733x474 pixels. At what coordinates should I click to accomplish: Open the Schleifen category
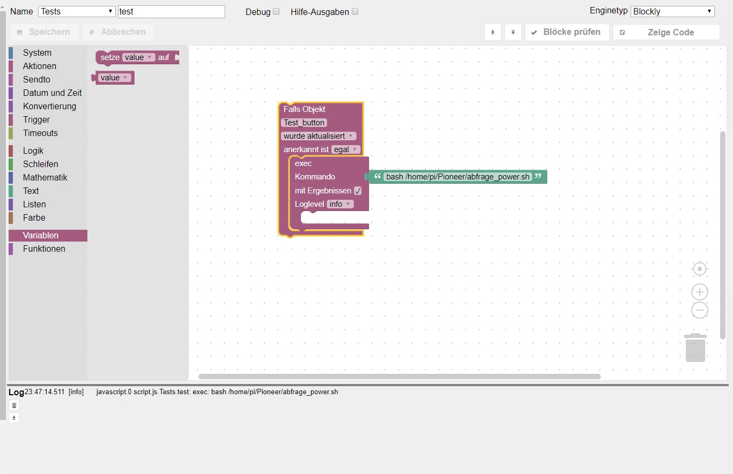click(48, 164)
